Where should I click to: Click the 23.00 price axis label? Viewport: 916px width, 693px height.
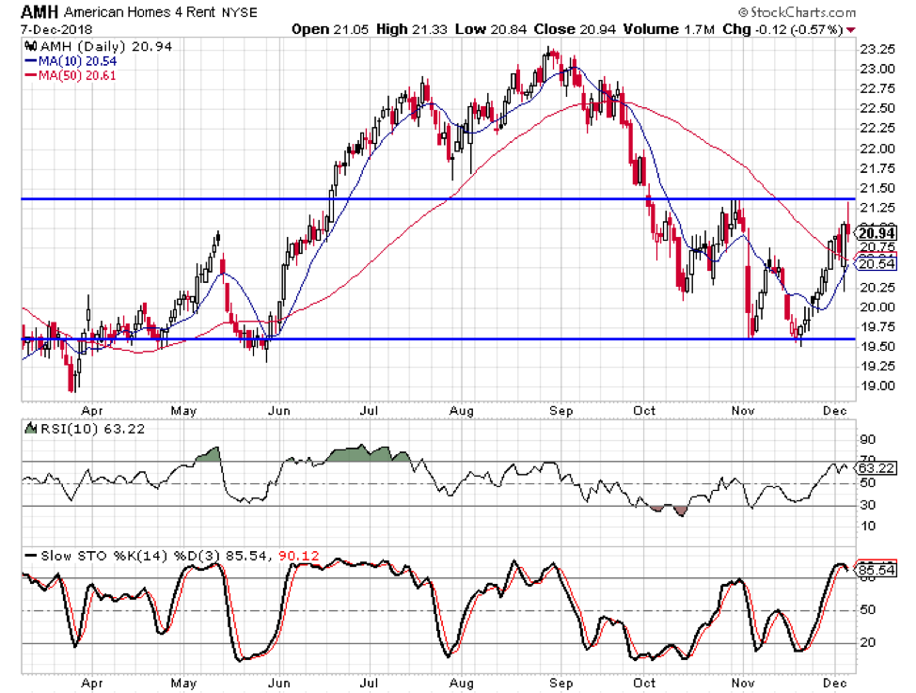click(877, 69)
